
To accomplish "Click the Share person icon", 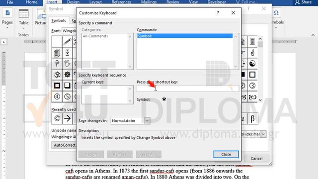I will [x=297, y=2].
